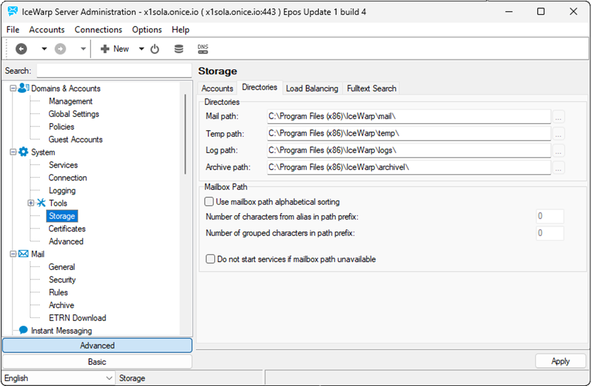Select the Directories tab
The height and width of the screenshot is (386, 592).
click(259, 87)
